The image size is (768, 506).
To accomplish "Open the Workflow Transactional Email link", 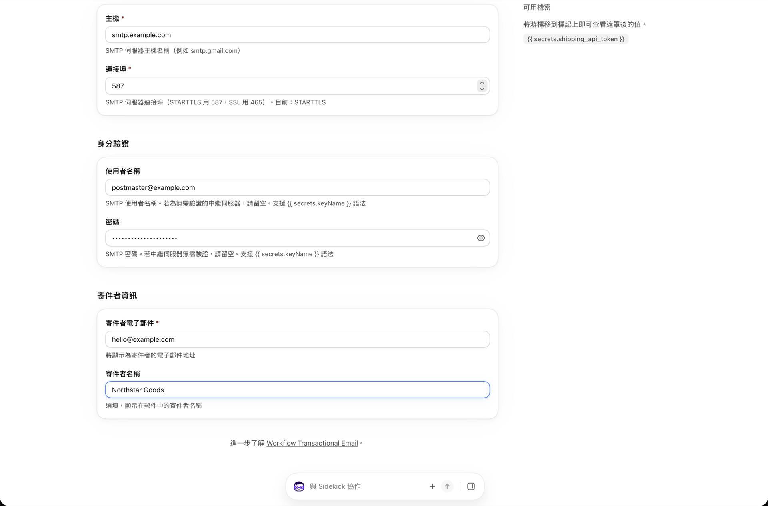I will pos(312,443).
